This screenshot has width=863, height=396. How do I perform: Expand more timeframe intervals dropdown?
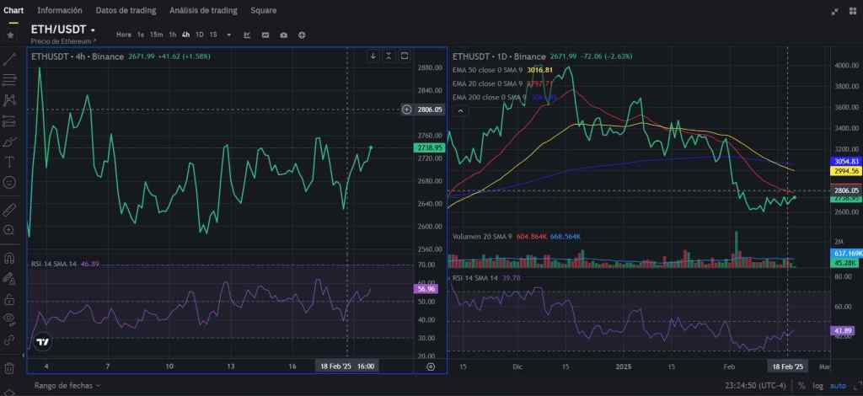229,35
